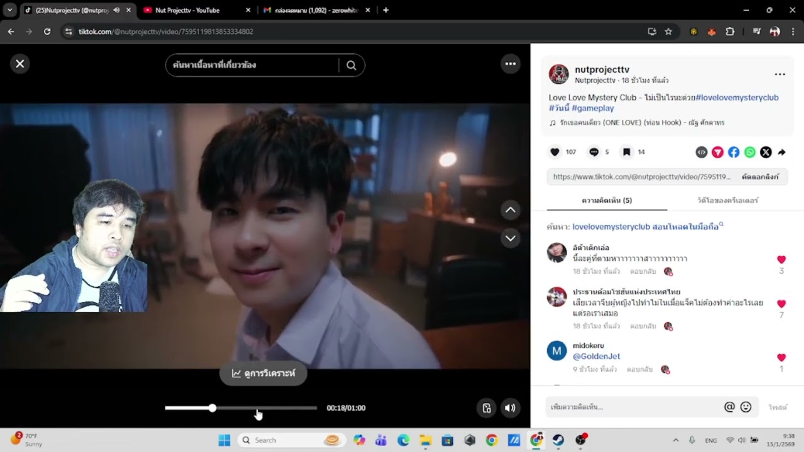Open Chrome three-dot menu
804x452 pixels.
click(793, 31)
